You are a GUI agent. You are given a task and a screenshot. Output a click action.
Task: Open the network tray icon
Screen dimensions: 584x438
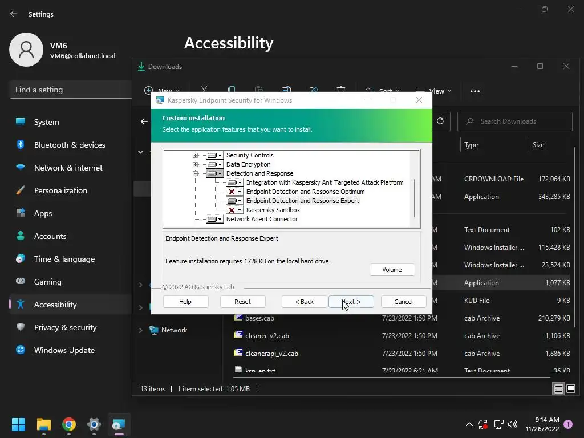click(498, 424)
